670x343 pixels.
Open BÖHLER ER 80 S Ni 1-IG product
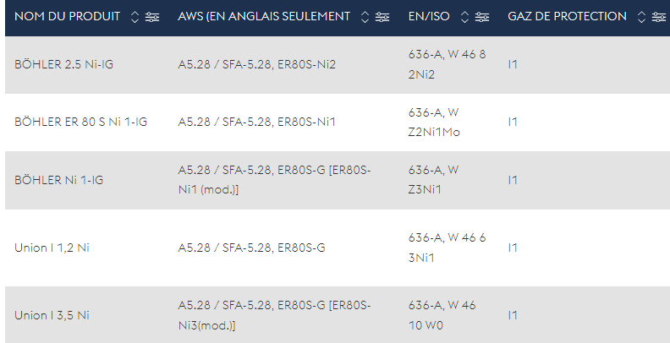(x=80, y=122)
